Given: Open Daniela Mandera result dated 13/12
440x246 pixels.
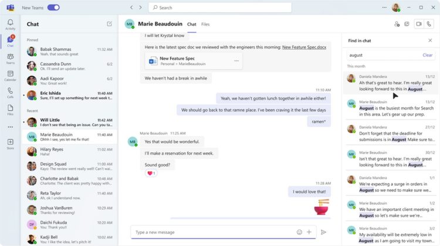Looking at the screenshot, I should (391, 83).
